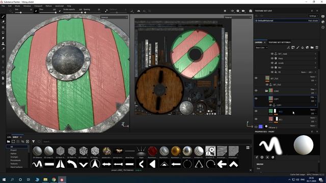
Task: Click the brush Size slider
Action: 23,12
